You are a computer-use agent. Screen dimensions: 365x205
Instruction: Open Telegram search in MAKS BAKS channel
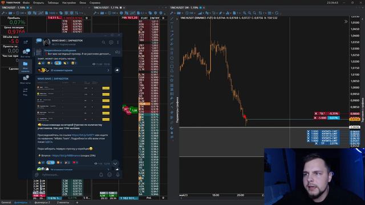(x=104, y=42)
